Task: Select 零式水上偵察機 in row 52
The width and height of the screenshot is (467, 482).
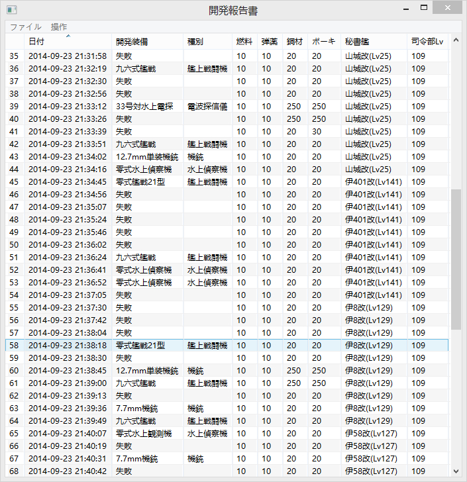Action: click(x=144, y=270)
